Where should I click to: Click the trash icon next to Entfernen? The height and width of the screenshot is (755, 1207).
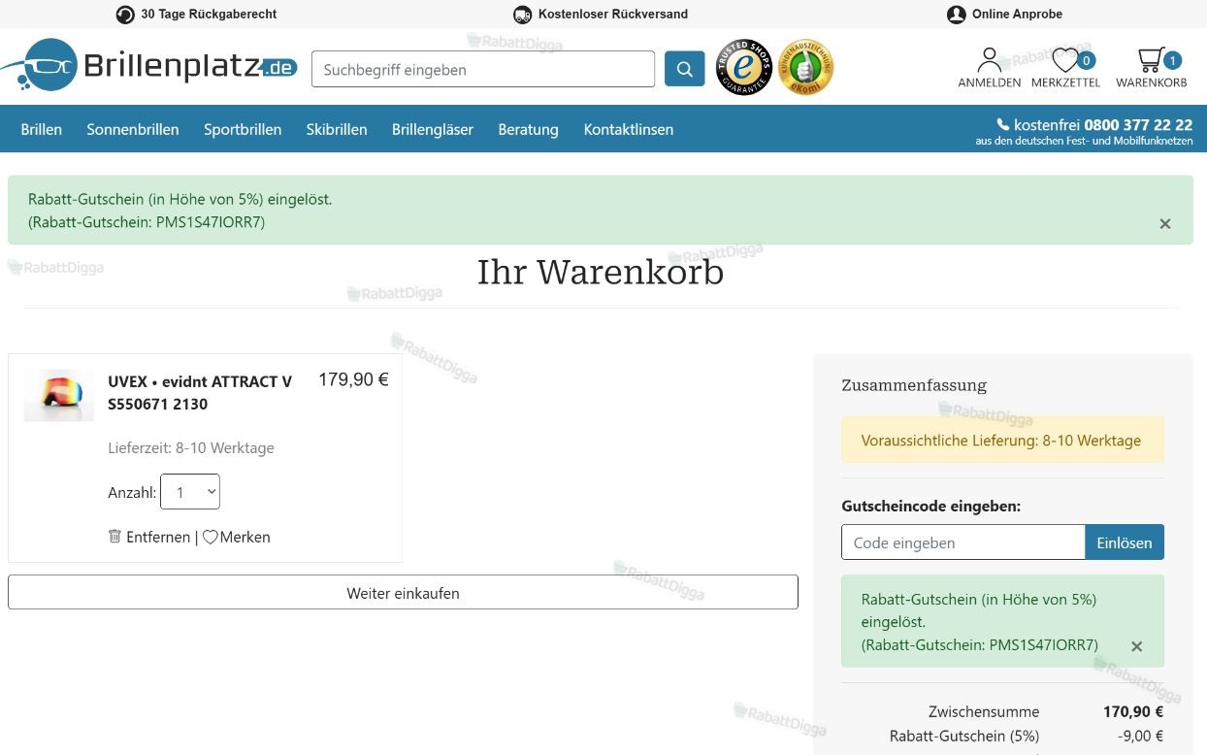(x=114, y=536)
